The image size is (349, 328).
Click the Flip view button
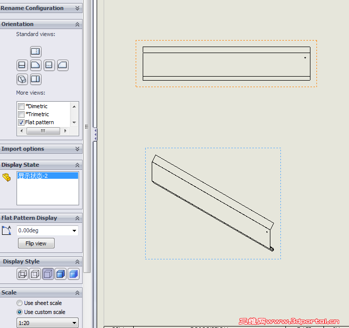[x=36, y=243]
